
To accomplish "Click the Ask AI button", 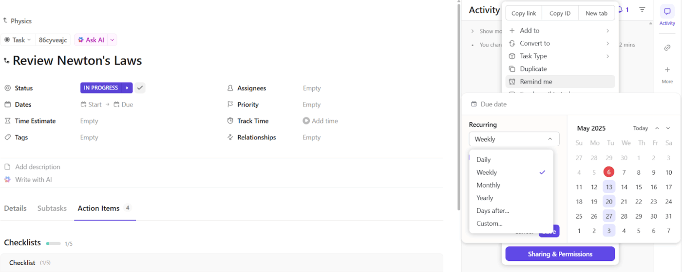I will (x=91, y=40).
